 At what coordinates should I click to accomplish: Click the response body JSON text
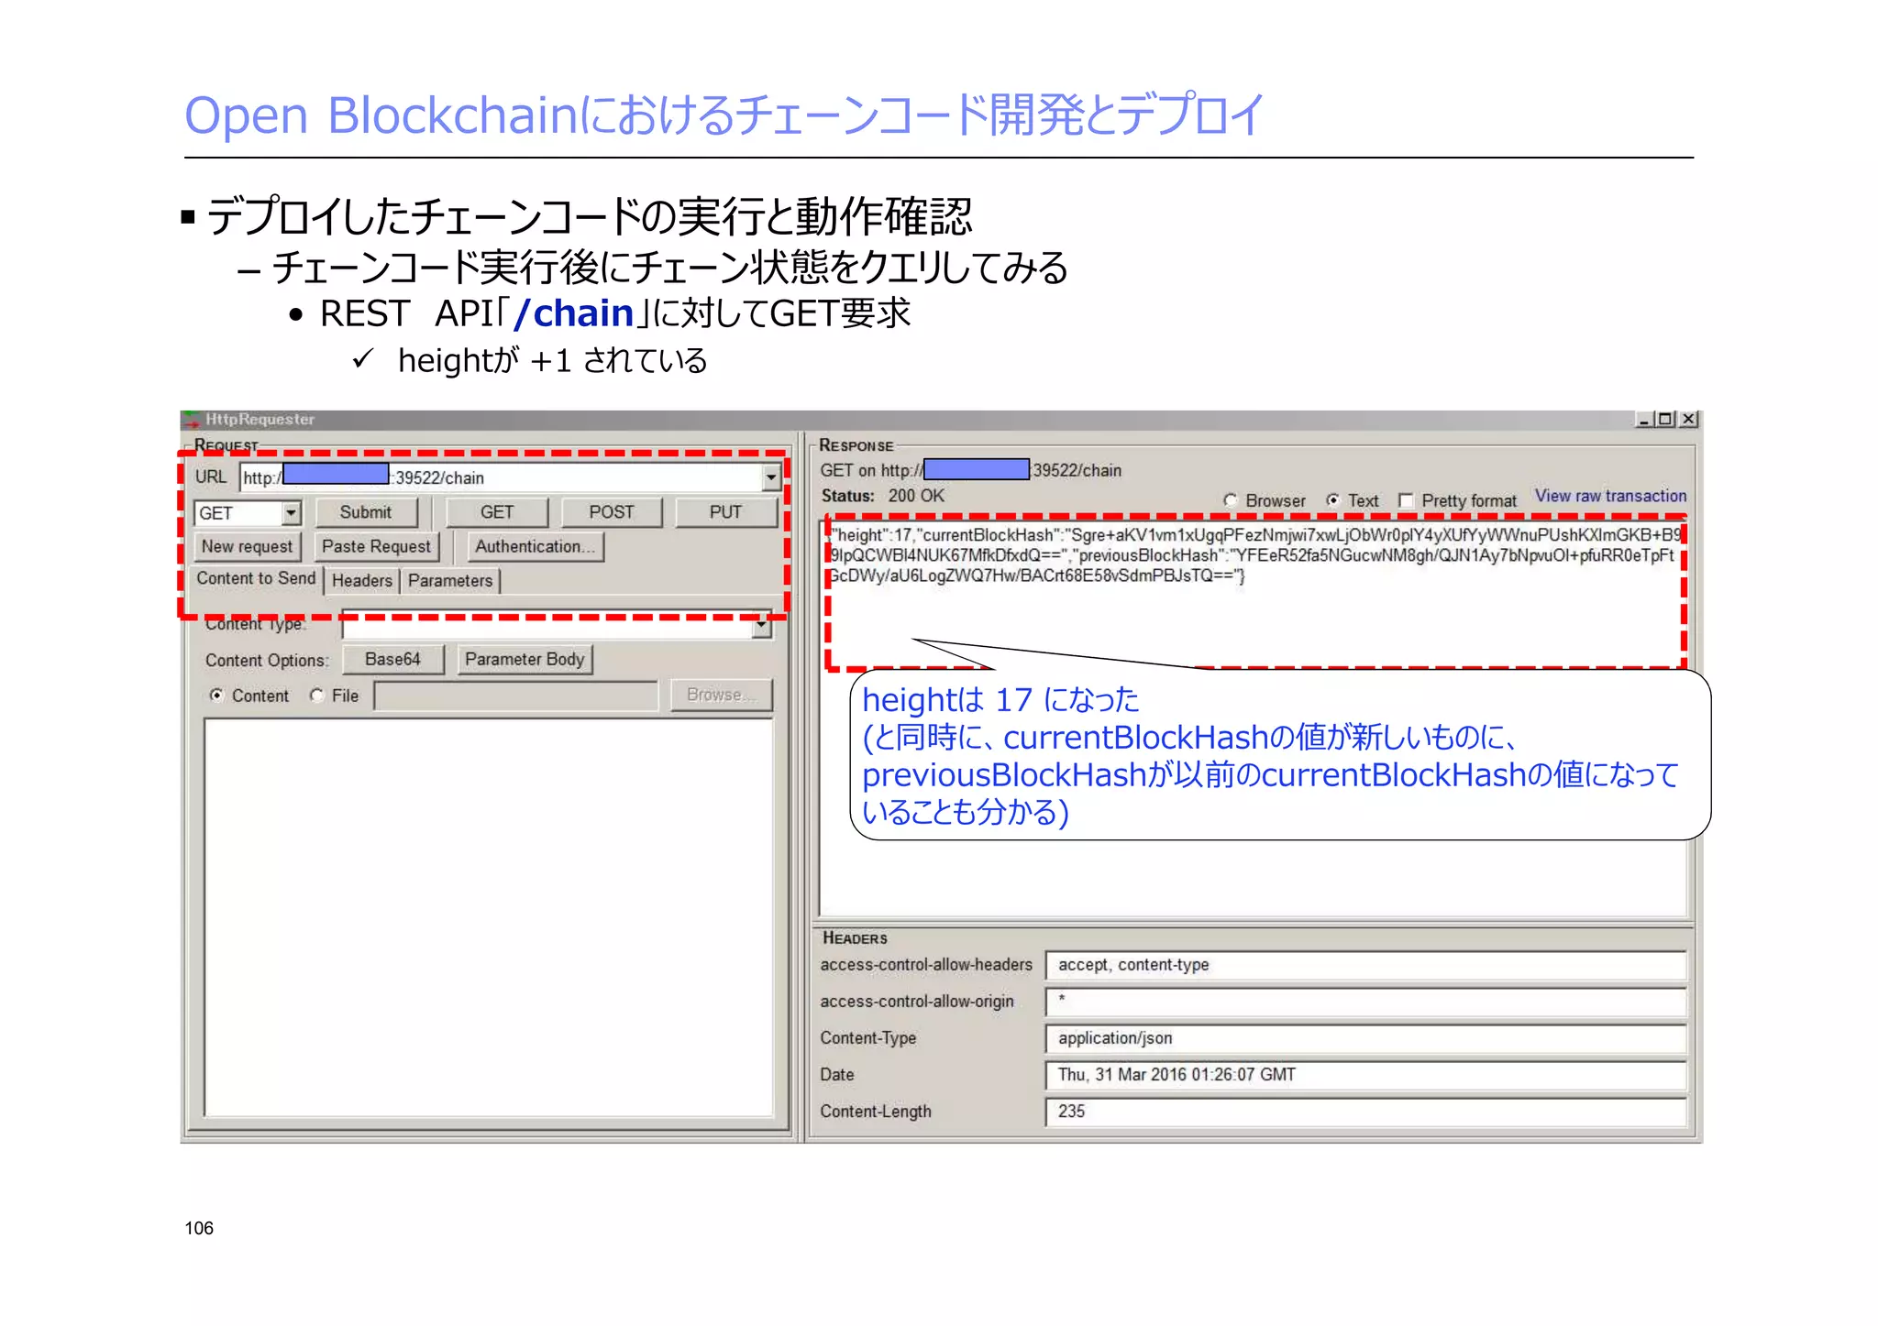point(1254,555)
